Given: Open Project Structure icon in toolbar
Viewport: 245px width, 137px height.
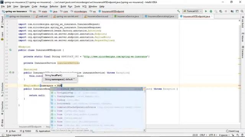Looking at the screenshot, I should (x=232, y=11).
